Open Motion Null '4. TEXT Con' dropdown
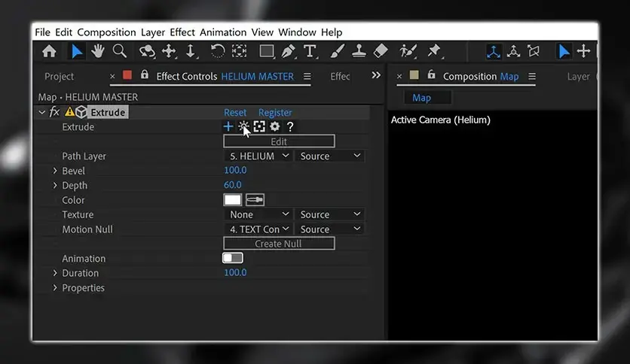This screenshot has height=364, width=630. tap(258, 229)
